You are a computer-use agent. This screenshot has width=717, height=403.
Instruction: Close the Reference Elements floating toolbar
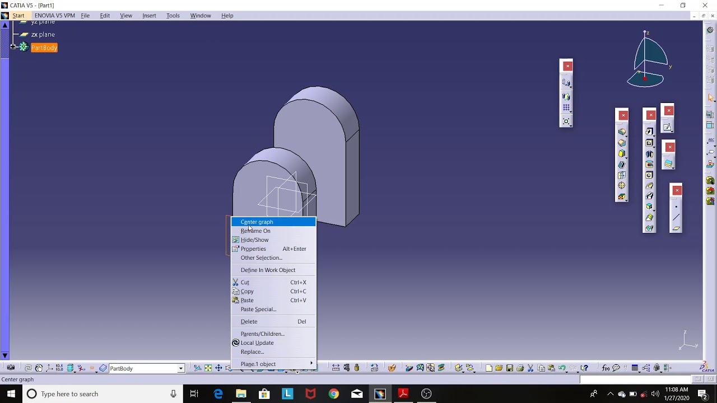(677, 190)
